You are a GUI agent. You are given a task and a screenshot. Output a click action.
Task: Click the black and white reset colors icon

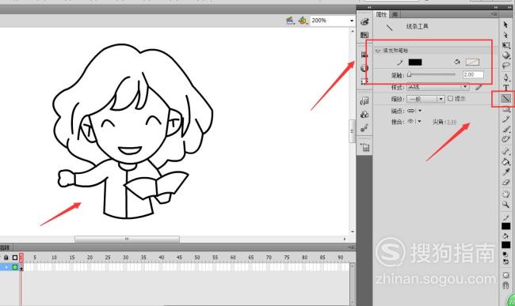tap(505, 255)
